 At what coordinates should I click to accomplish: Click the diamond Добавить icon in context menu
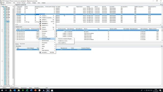click(x=40, y=20)
